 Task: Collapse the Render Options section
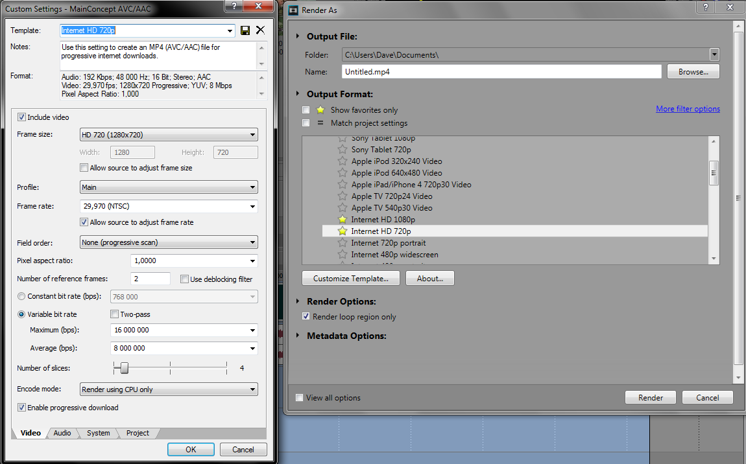pyautogui.click(x=298, y=301)
